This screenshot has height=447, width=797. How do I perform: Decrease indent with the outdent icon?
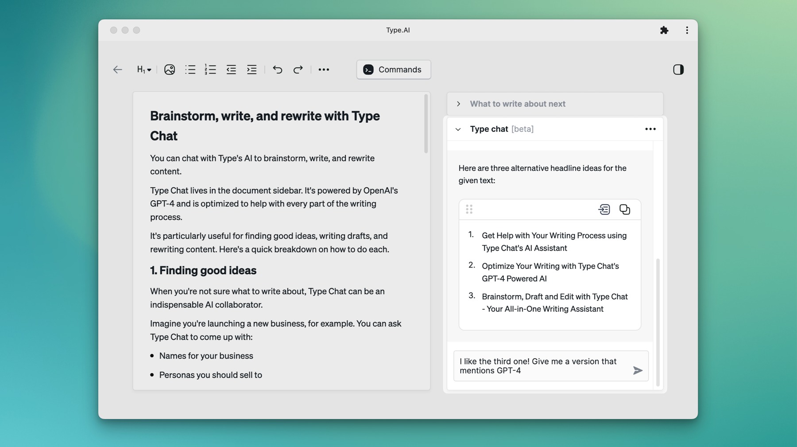231,70
